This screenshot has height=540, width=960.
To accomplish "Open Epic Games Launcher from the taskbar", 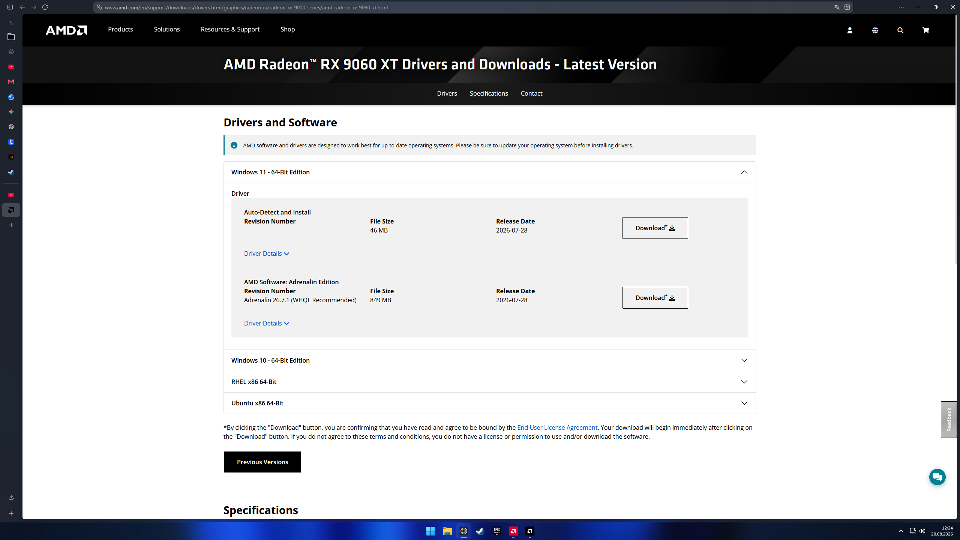I will click(x=497, y=531).
